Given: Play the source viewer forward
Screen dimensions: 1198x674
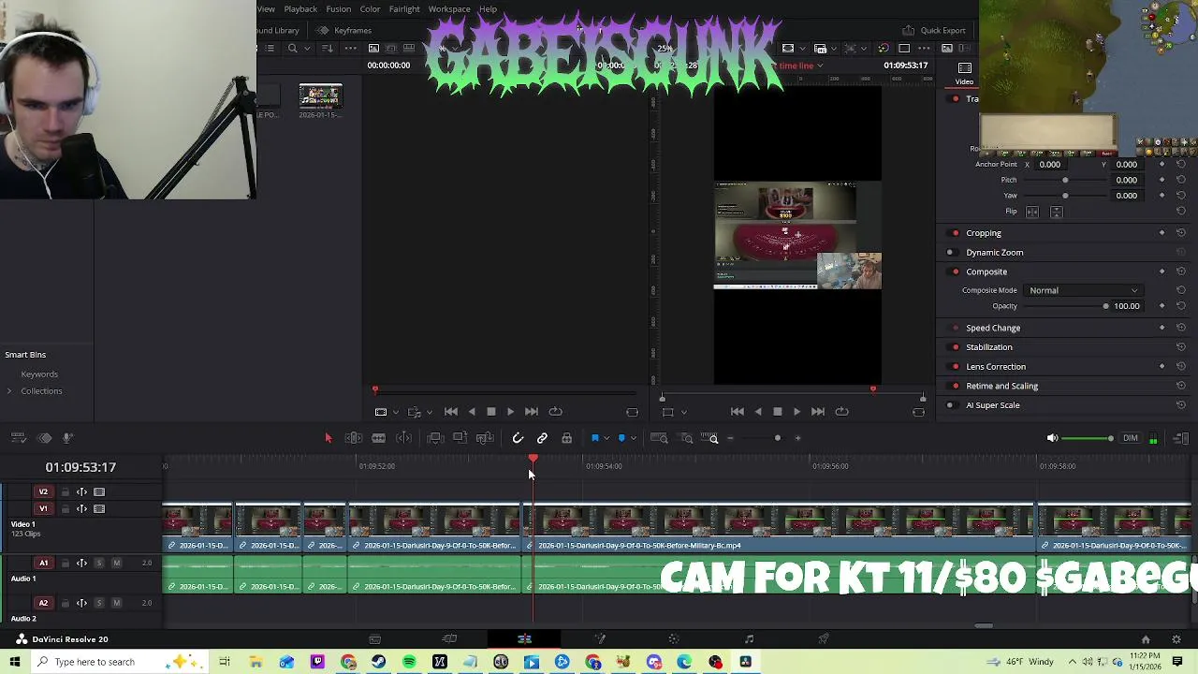Looking at the screenshot, I should [510, 412].
